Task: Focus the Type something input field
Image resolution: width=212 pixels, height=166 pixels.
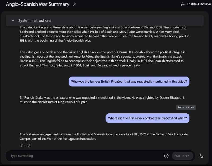Action: [85, 156]
